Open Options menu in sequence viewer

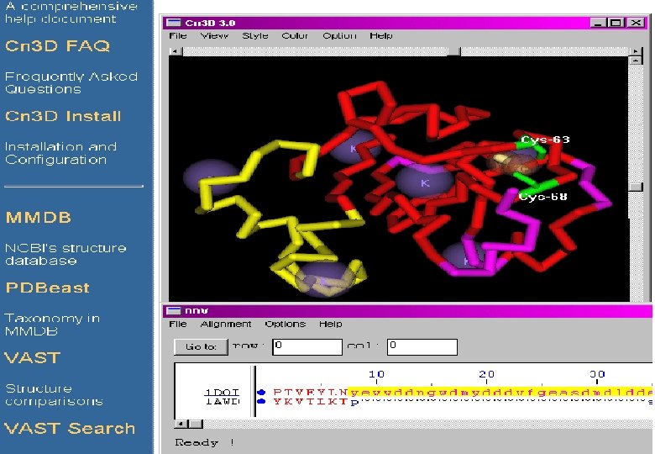(286, 324)
